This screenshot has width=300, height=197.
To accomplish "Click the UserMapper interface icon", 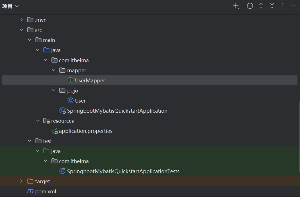I will (x=71, y=80).
